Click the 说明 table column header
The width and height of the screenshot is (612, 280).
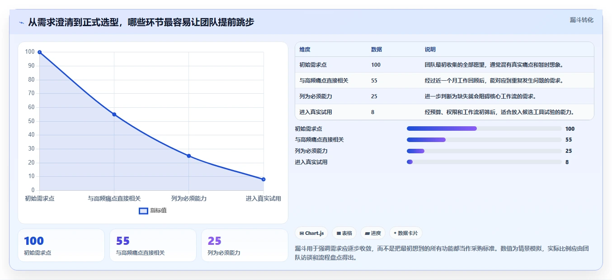(430, 50)
